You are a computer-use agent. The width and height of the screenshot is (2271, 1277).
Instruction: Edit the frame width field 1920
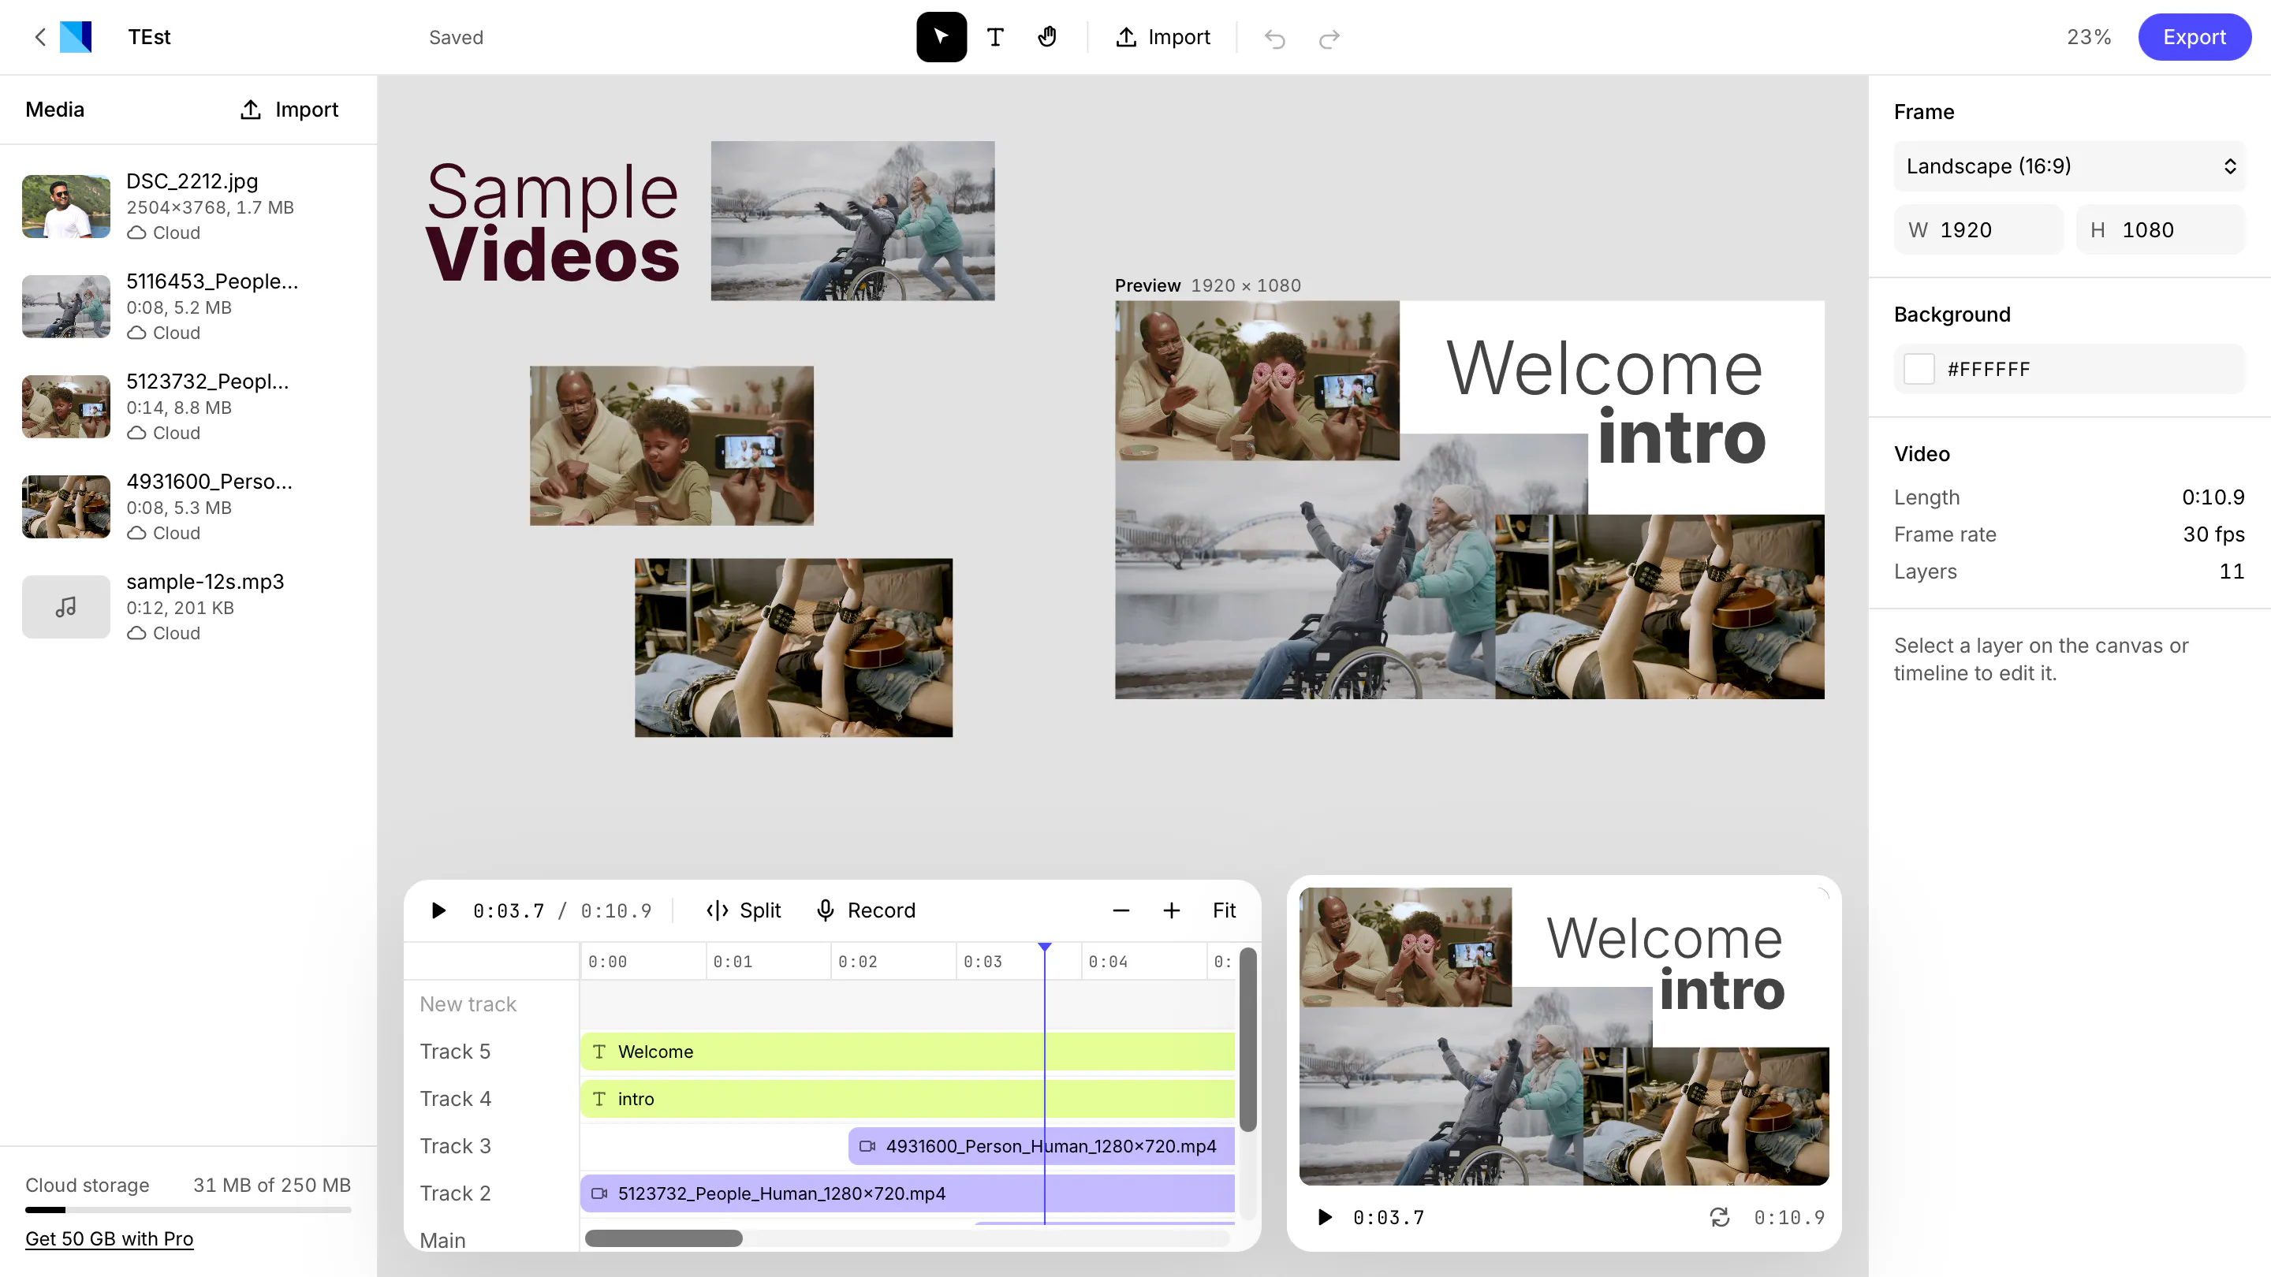(x=1978, y=229)
